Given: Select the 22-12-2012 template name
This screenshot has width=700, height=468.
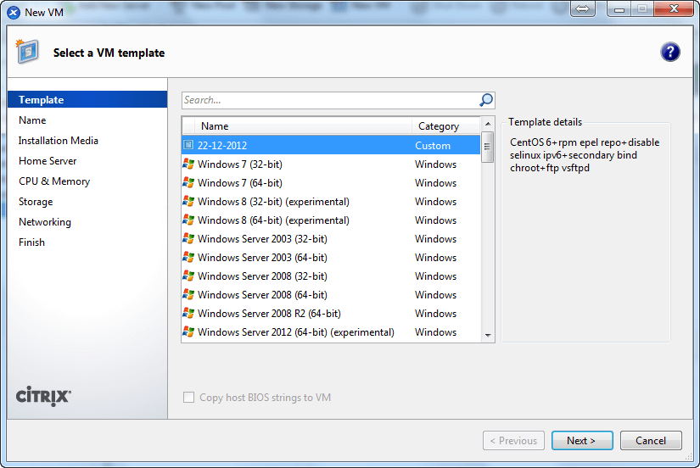Looking at the screenshot, I should 222,146.
